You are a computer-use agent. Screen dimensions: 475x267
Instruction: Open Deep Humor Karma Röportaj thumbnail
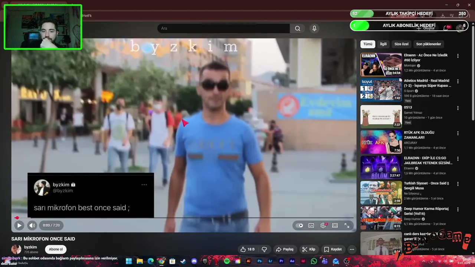click(x=381, y=218)
